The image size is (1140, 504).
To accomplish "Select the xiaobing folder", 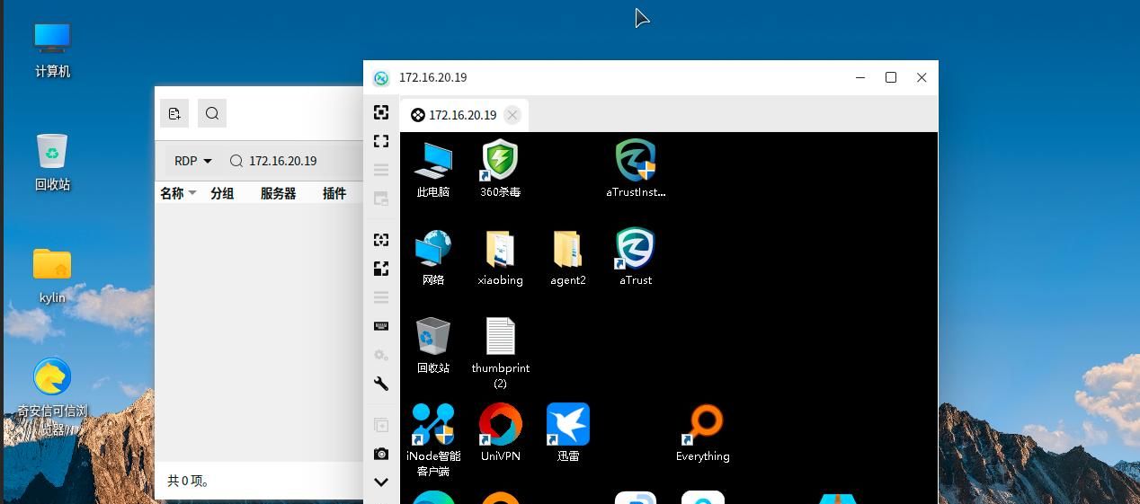I will [x=500, y=257].
